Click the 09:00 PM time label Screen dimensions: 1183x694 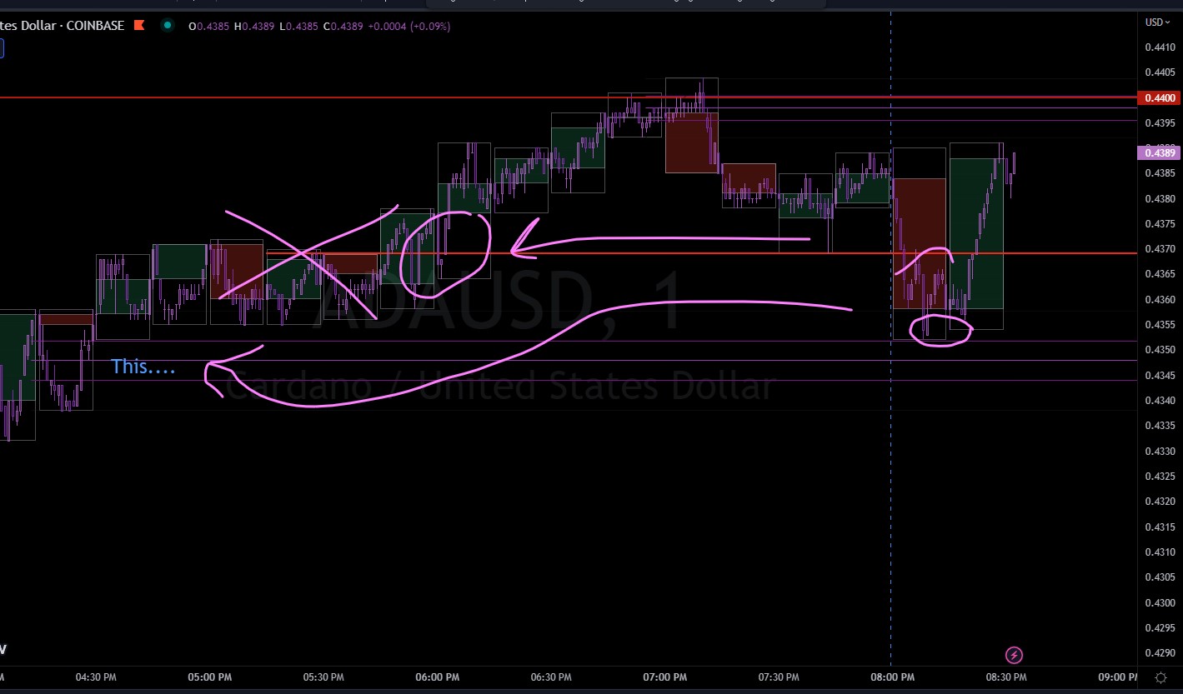pyautogui.click(x=1118, y=677)
